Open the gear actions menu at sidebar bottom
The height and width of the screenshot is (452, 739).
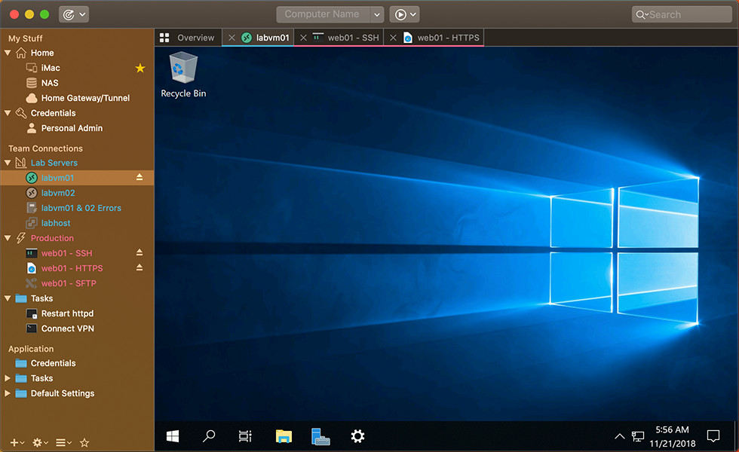[x=40, y=443]
